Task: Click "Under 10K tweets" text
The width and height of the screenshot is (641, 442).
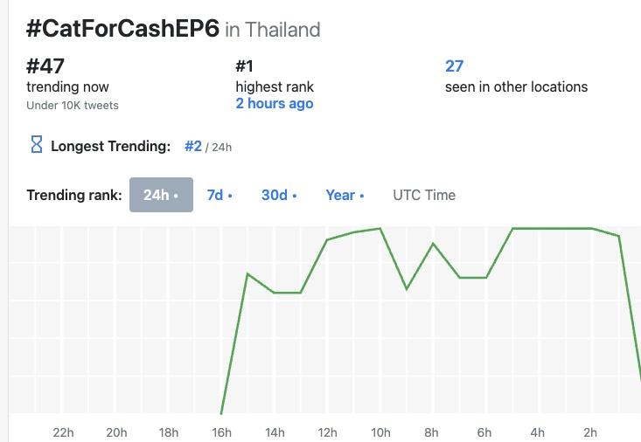Action: 73,106
